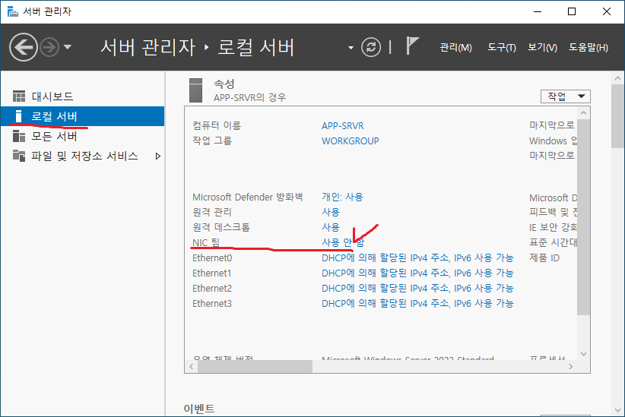Click the forward navigation arrow
Screen dimensions: 625x417
click(49, 47)
